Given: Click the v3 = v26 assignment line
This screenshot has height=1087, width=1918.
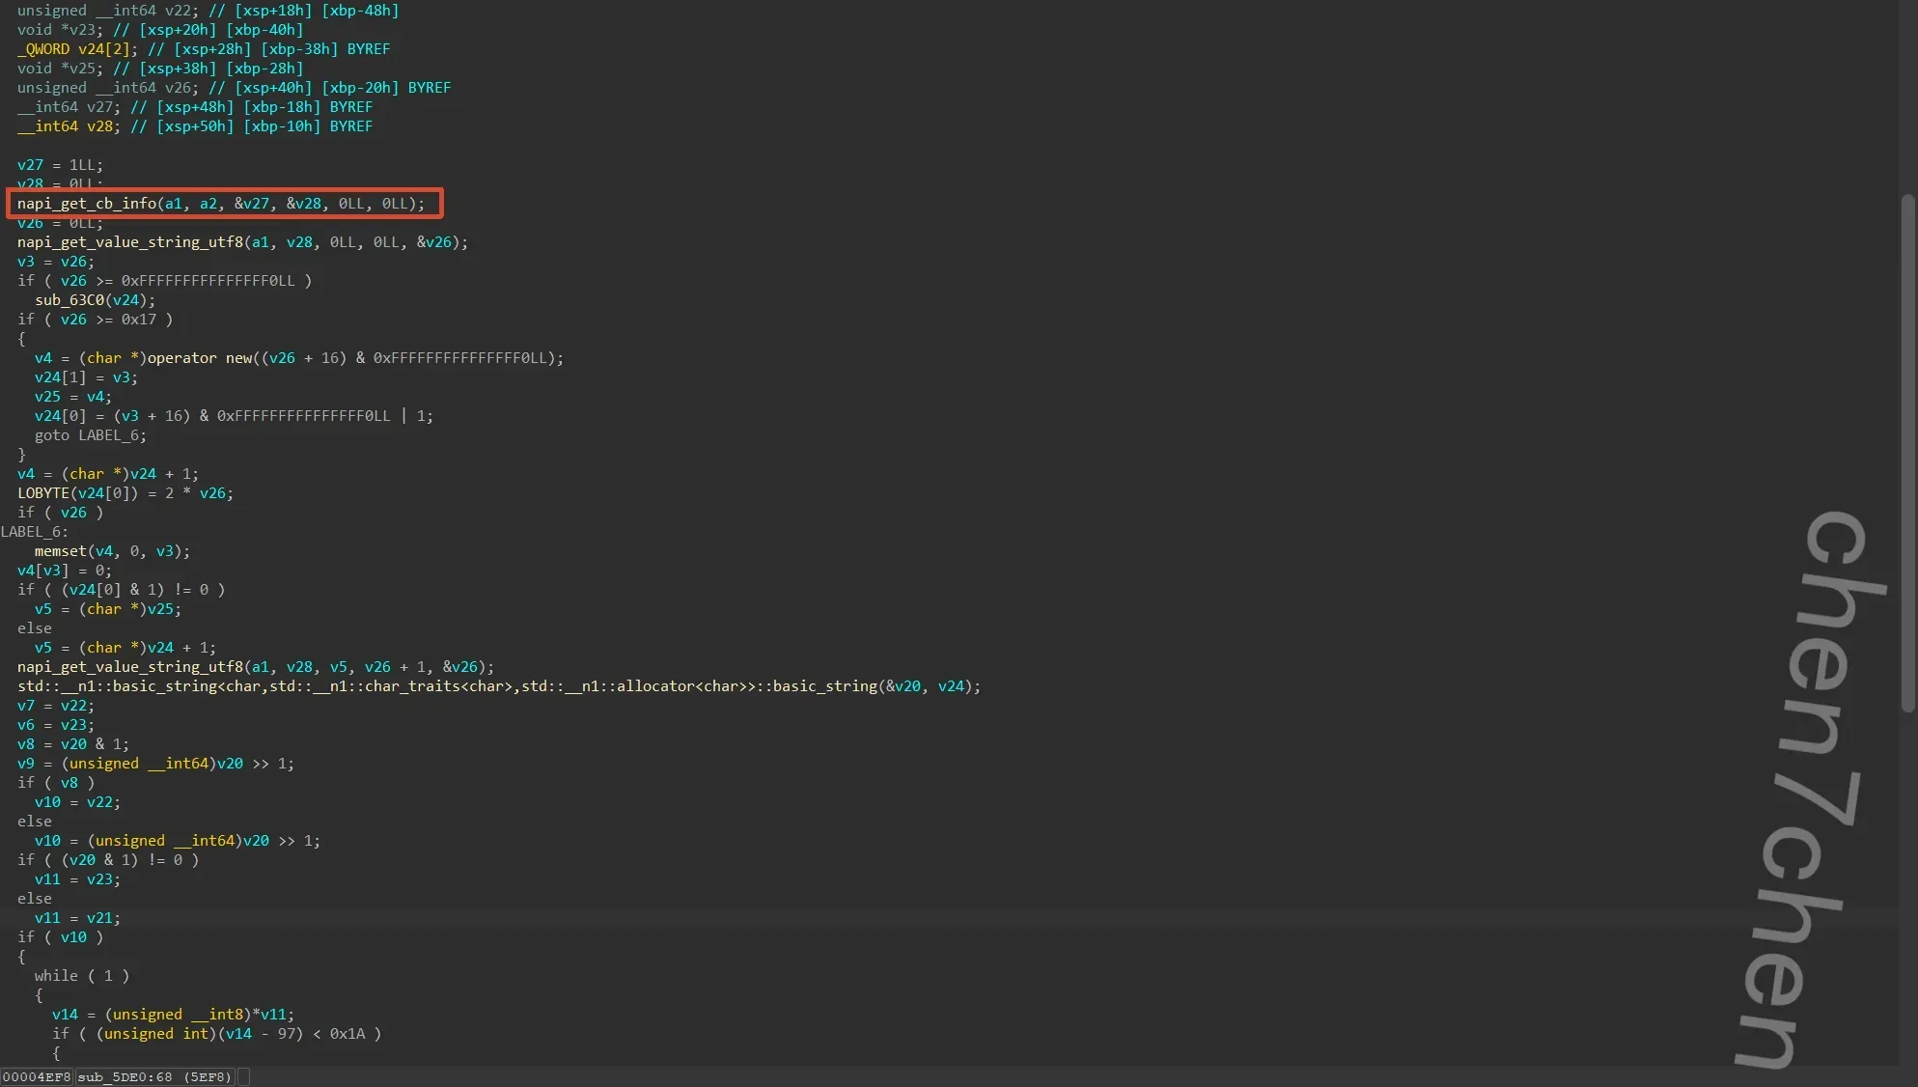Looking at the screenshot, I should coord(55,262).
